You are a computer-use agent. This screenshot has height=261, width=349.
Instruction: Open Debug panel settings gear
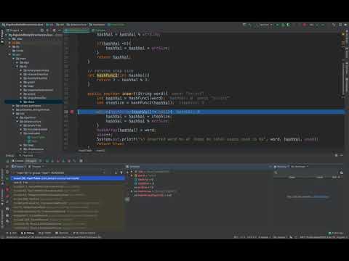[336, 155]
